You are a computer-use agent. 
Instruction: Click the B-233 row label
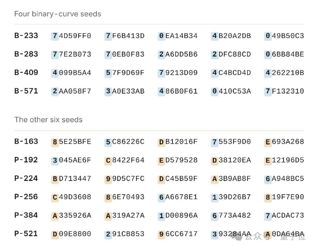[26, 36]
